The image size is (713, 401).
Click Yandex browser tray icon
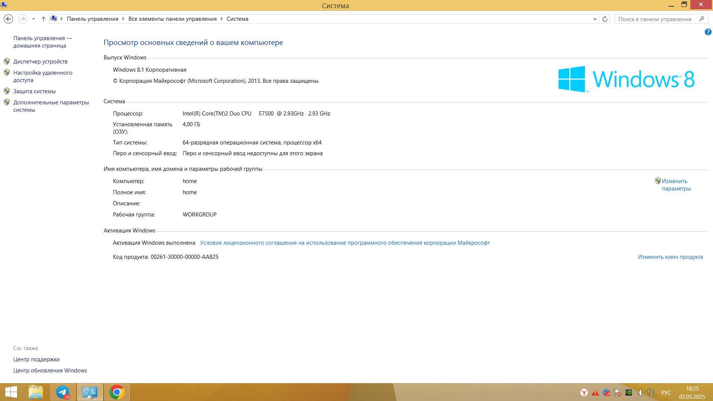[x=584, y=392]
